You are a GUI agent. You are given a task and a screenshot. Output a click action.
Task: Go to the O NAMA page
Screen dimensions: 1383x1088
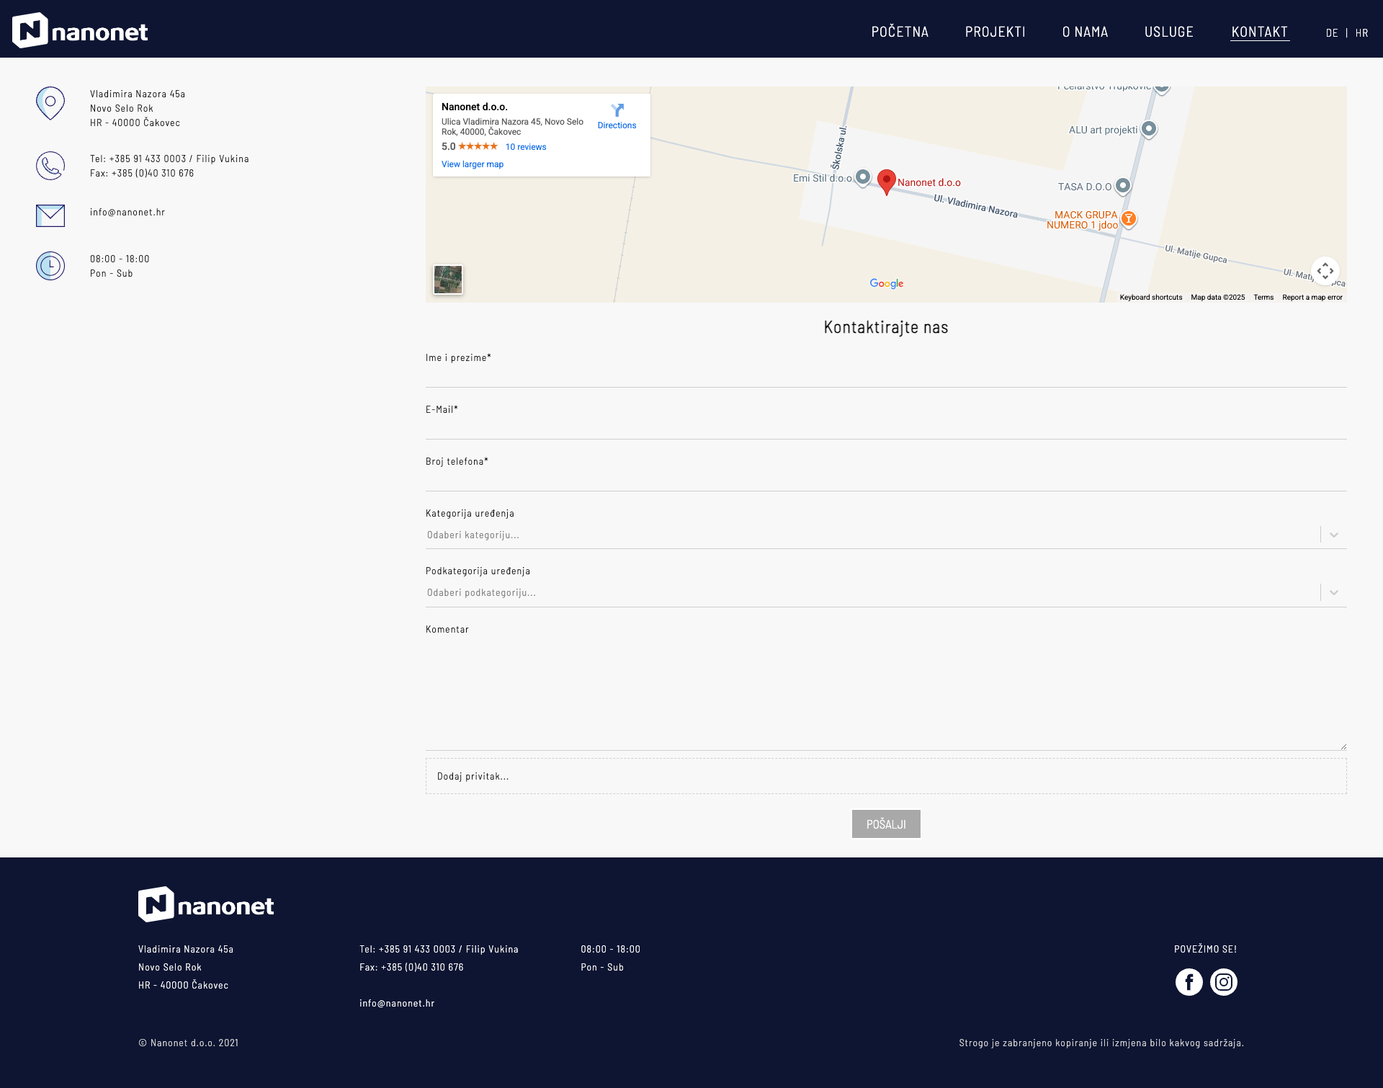[x=1085, y=32]
